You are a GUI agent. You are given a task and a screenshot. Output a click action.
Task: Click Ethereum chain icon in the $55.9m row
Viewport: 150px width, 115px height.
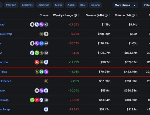point(37,91)
